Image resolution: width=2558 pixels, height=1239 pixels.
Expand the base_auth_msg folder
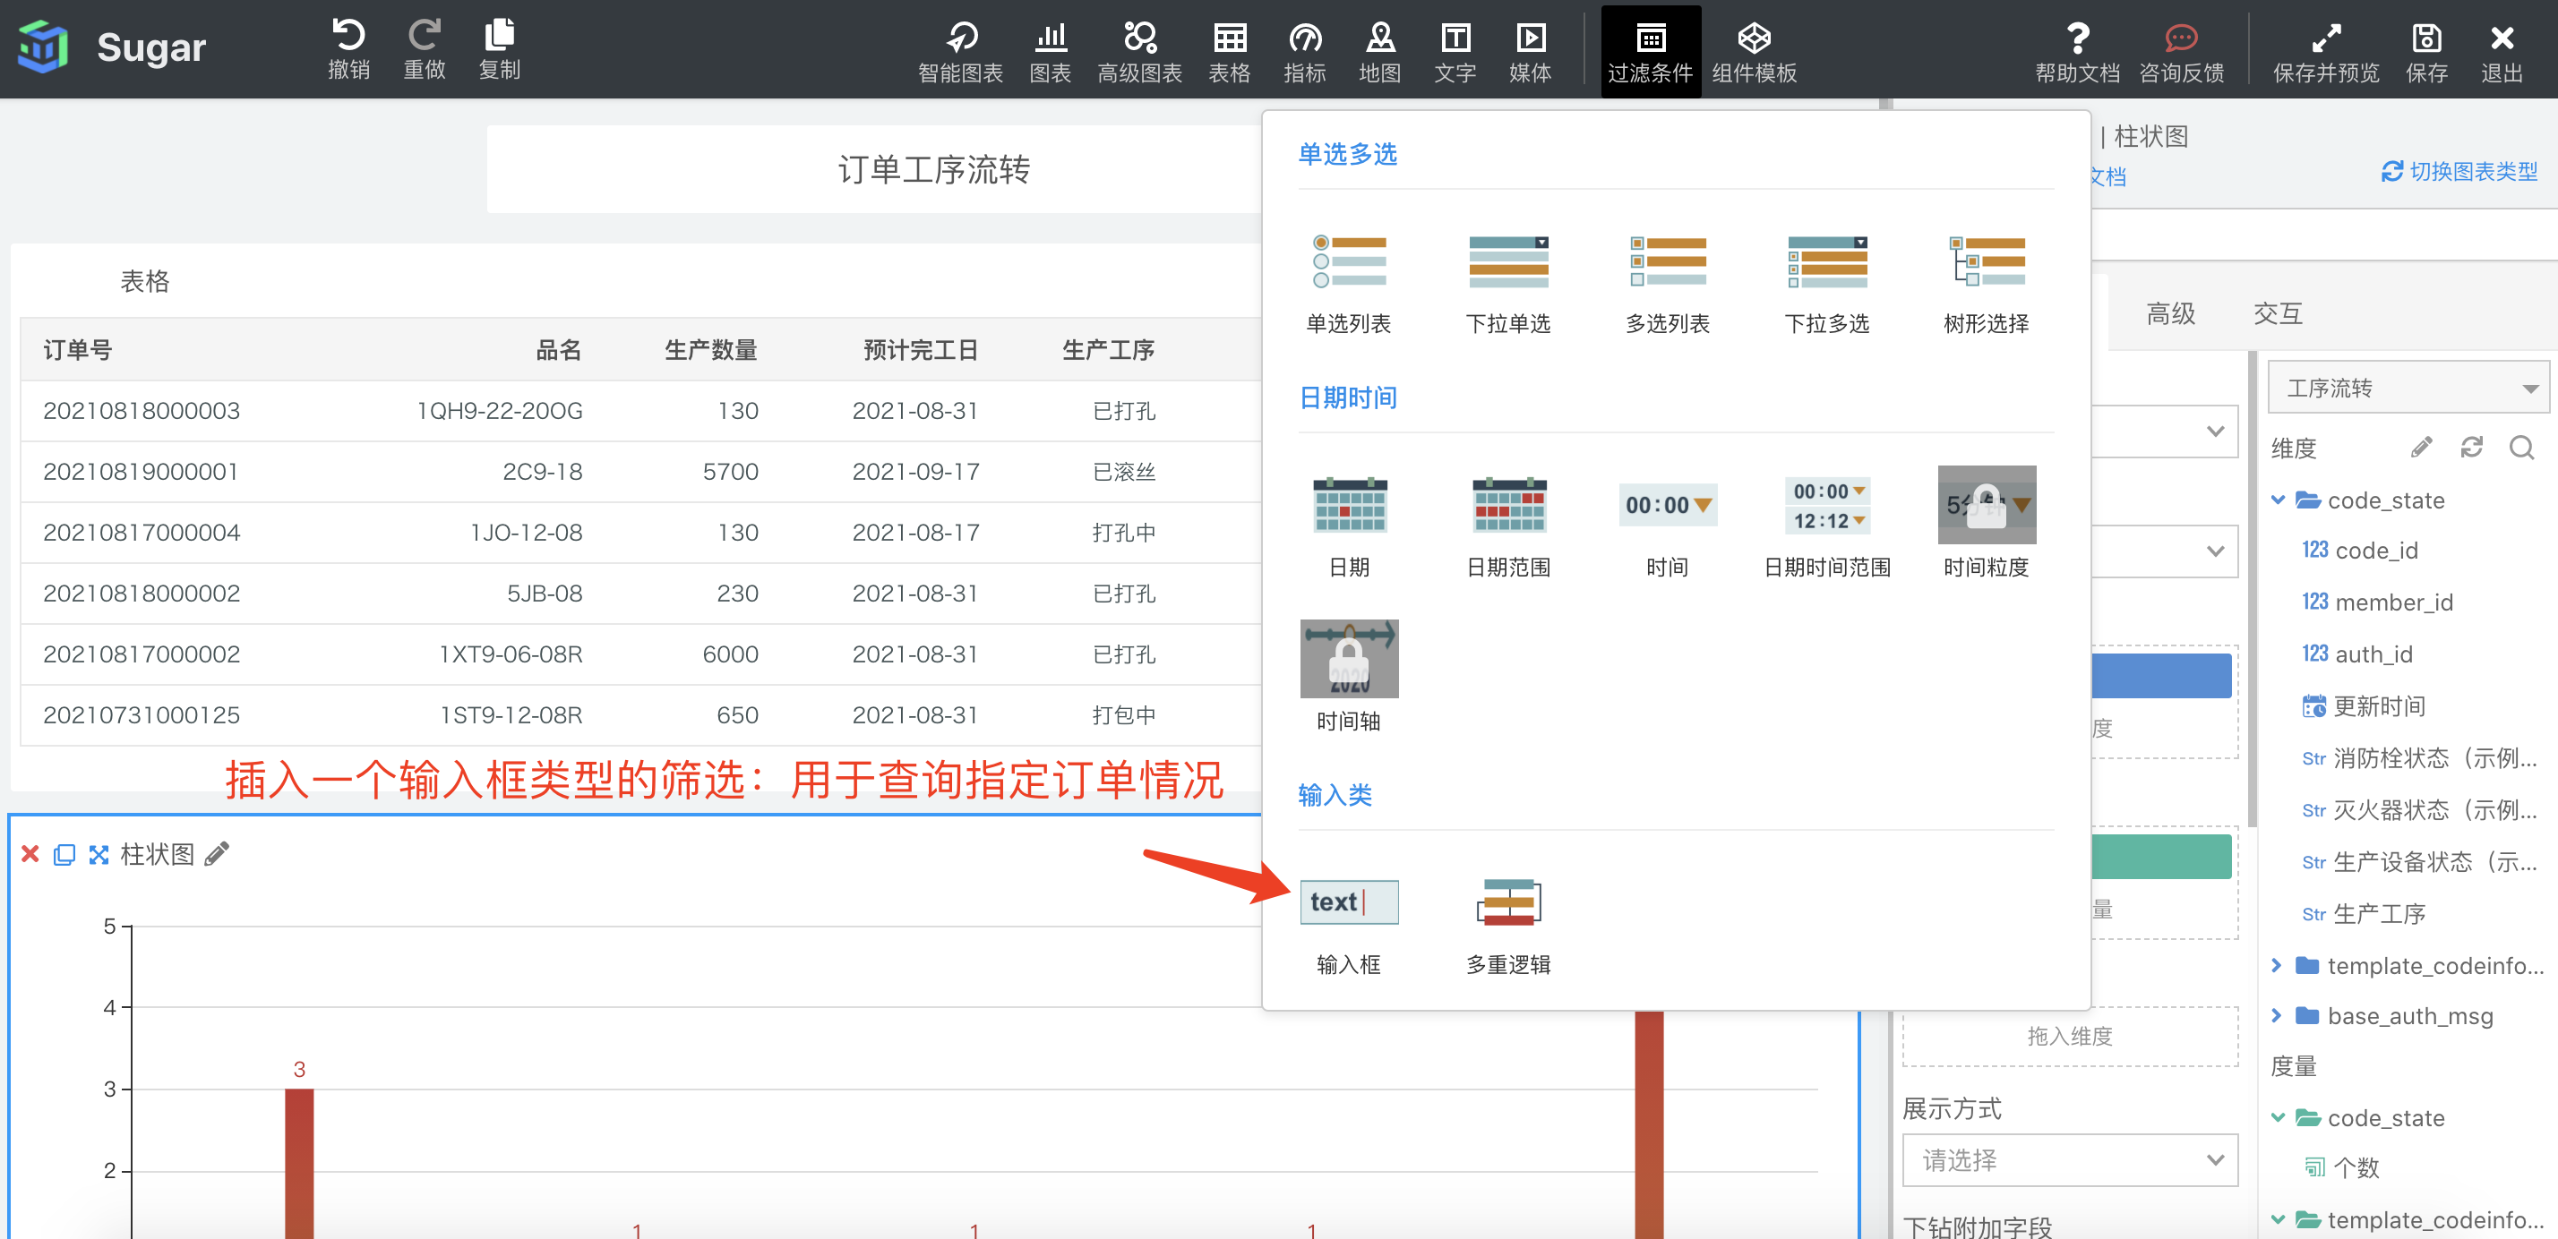click(2278, 1015)
